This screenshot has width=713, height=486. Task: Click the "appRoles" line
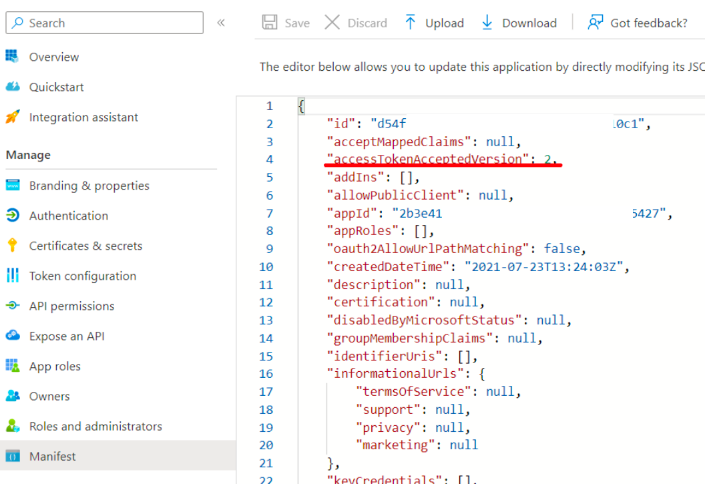coord(380,230)
